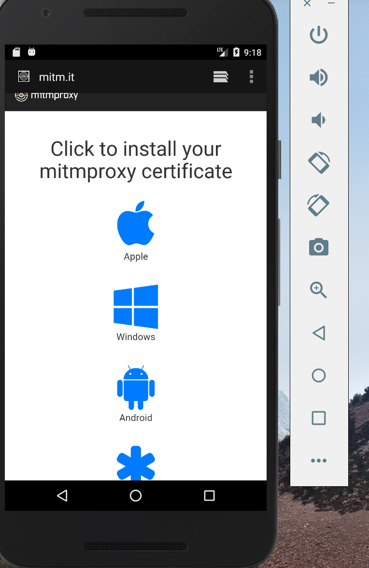
Task: Take screenshot with emulator camera button
Action: click(319, 247)
